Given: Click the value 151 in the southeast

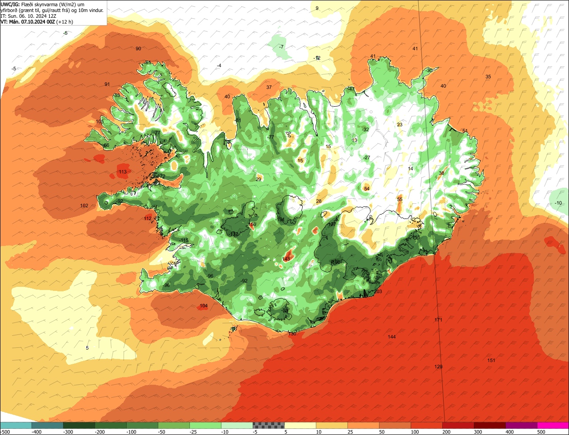Looking at the screenshot, I should pyautogui.click(x=491, y=360).
